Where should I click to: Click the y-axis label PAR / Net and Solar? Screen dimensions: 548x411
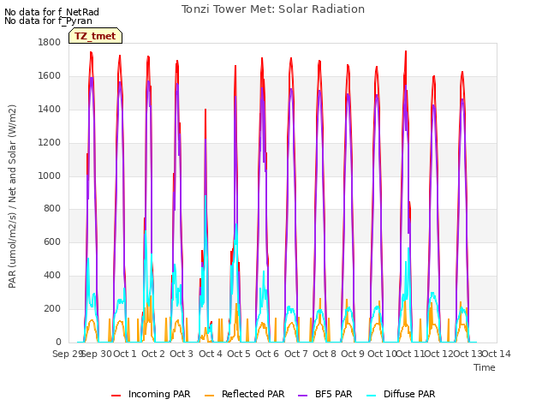coord(12,196)
